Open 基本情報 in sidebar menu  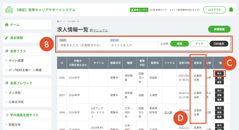27,38
